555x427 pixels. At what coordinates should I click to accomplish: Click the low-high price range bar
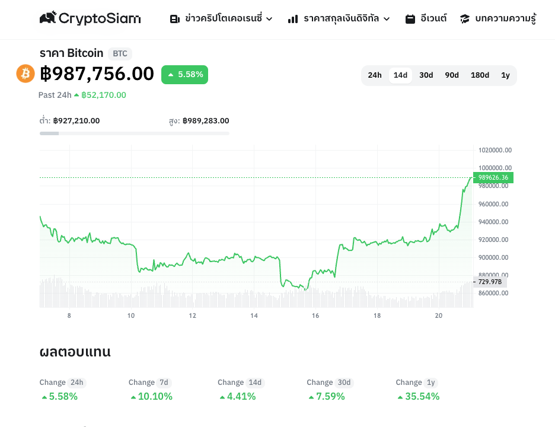click(x=135, y=133)
